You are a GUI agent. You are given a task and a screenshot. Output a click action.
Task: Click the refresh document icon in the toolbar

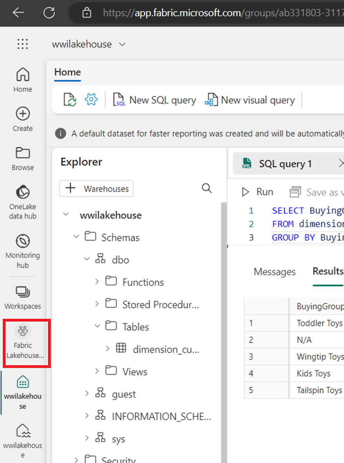(70, 100)
